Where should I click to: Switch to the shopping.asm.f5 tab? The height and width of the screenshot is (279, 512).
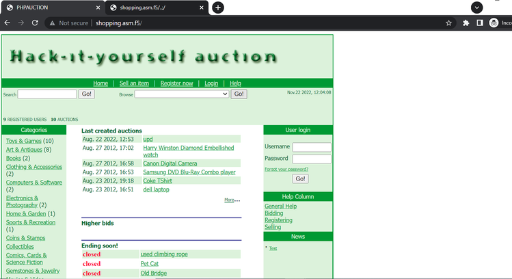(x=157, y=8)
